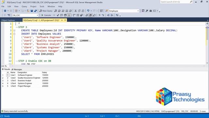Pin the SQLQuery13.sql tab
Screen dimensions: 209x118
tap(62, 20)
